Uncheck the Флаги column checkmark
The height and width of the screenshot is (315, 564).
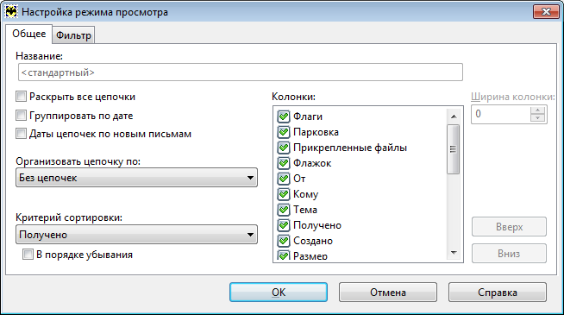tap(284, 117)
